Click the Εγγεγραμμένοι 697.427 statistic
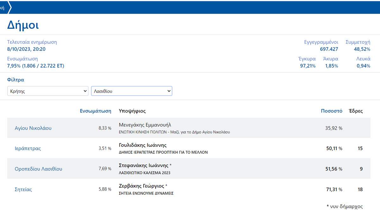This screenshot has width=380, height=211. pos(321,45)
